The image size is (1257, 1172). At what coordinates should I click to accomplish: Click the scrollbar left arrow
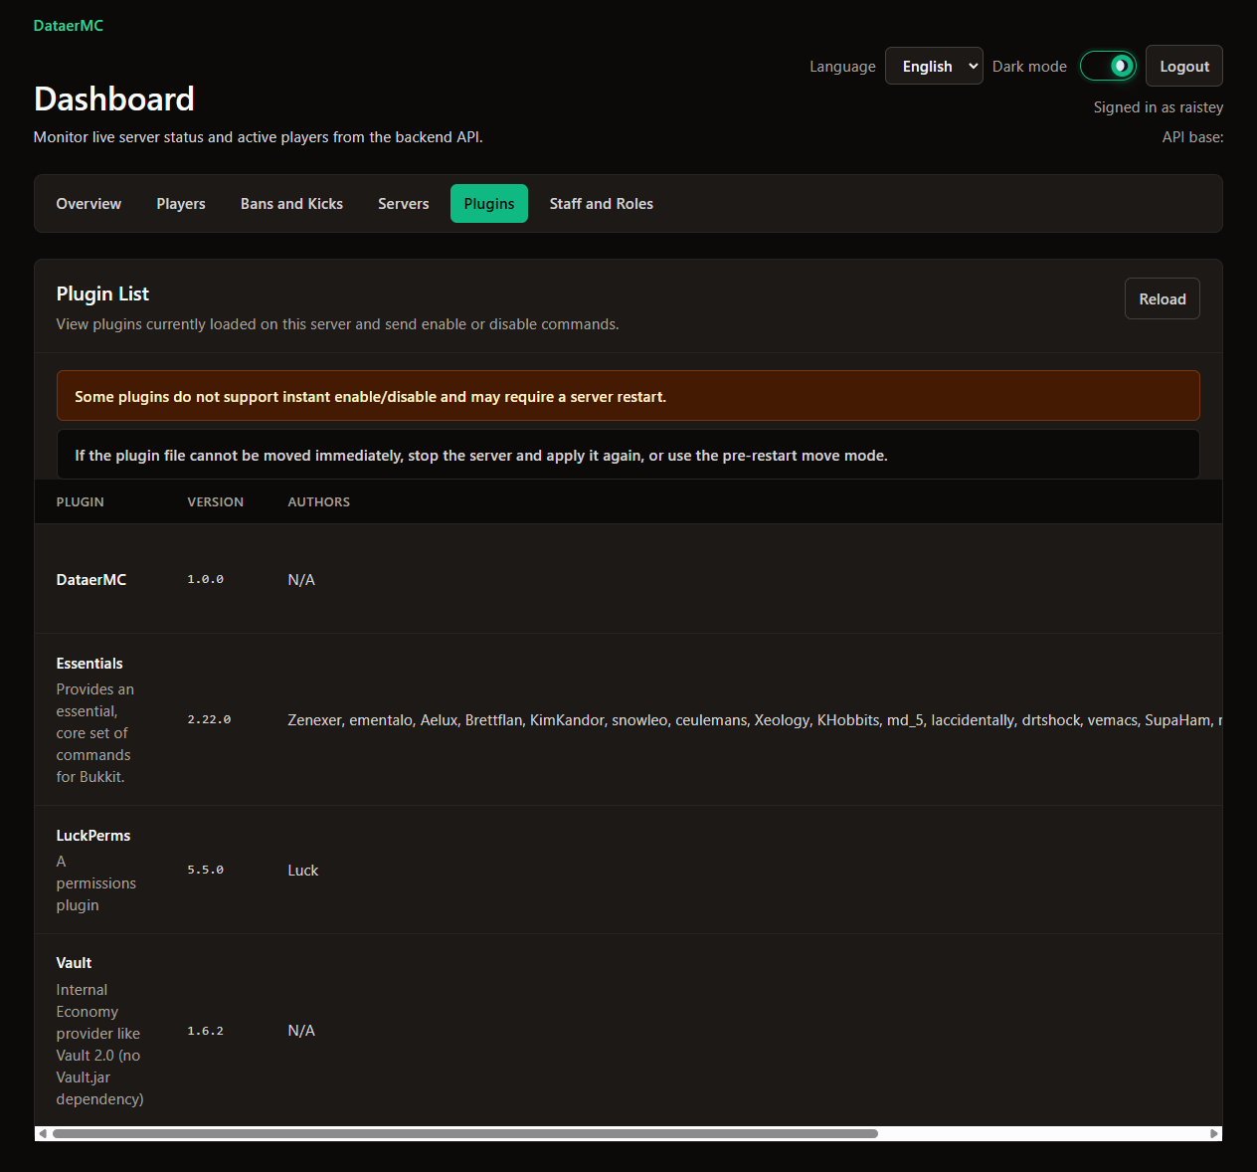pos(42,1133)
